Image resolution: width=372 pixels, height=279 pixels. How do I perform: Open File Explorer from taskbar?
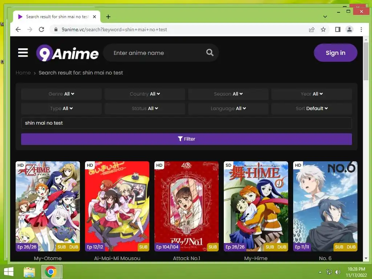pyautogui.click(x=29, y=272)
